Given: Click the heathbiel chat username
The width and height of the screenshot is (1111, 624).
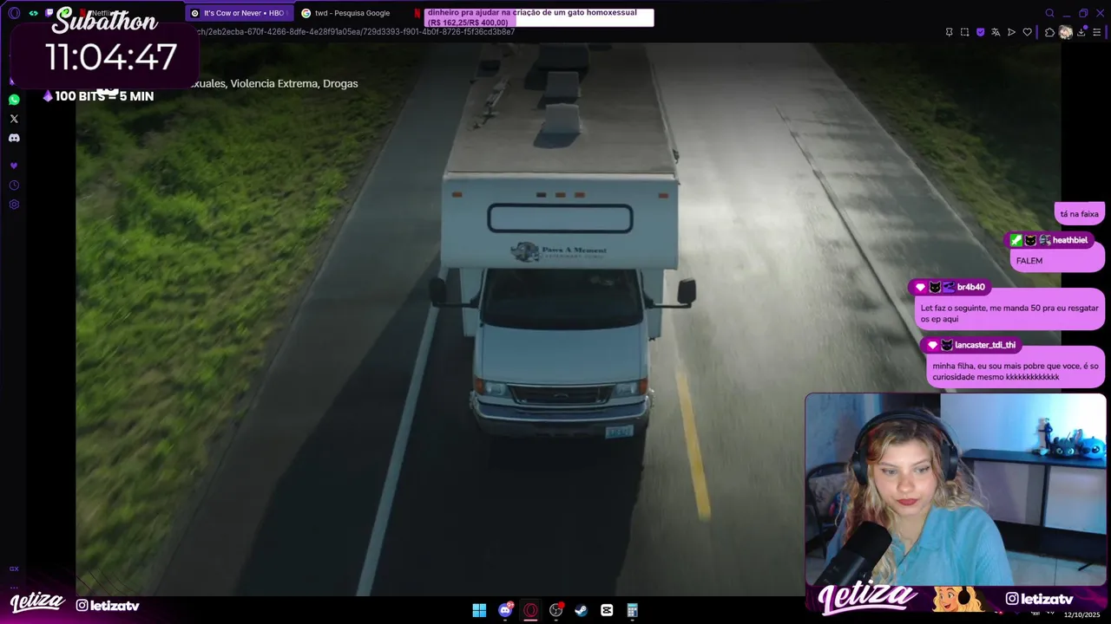Looking at the screenshot, I should [x=1069, y=240].
